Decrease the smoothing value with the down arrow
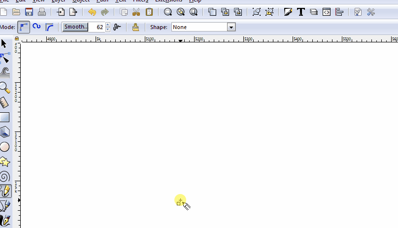This screenshot has width=398, height=228. (x=108, y=29)
